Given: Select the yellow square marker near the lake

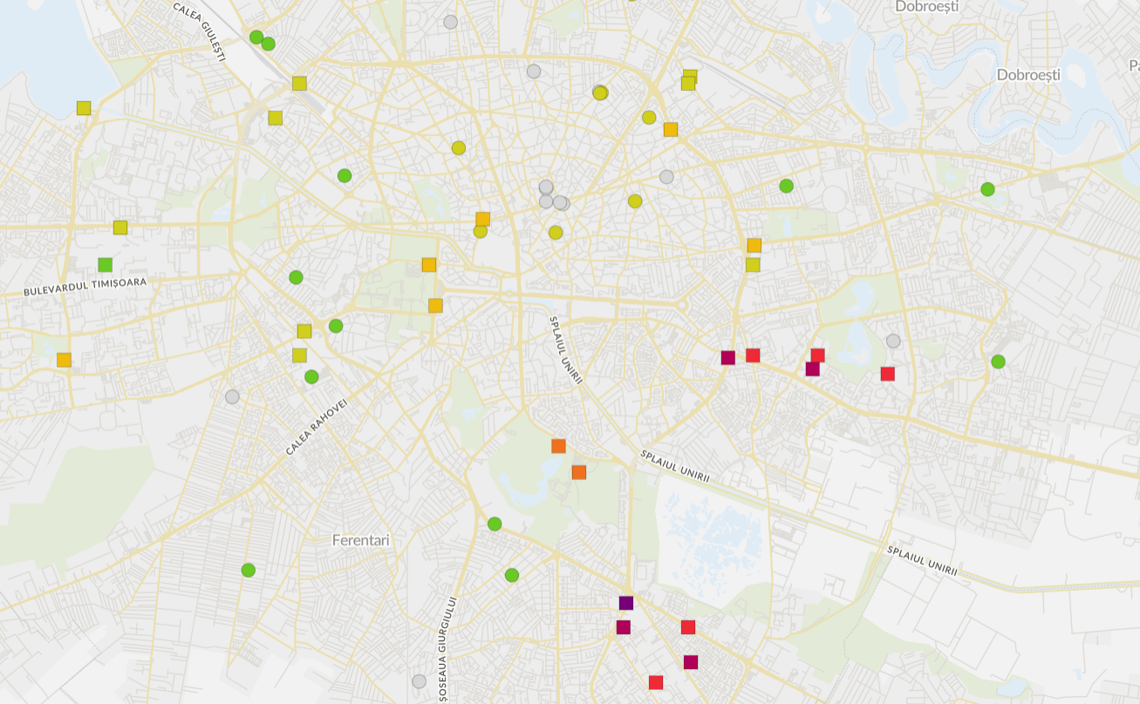Looking at the screenshot, I should [x=84, y=108].
